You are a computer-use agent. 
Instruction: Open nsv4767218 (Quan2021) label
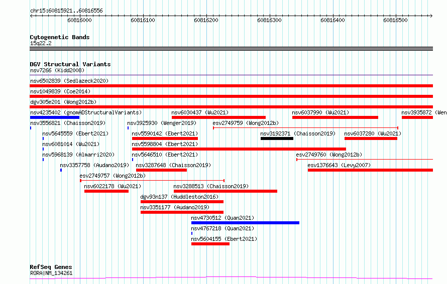click(222, 228)
